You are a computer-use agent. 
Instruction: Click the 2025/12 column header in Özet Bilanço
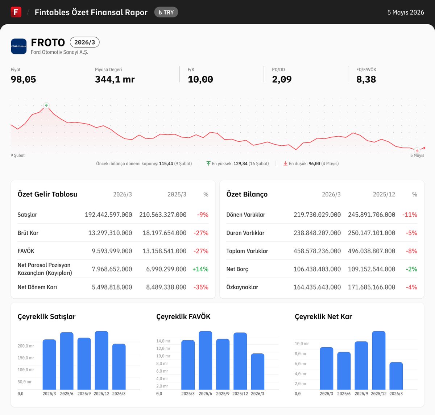[x=384, y=195]
